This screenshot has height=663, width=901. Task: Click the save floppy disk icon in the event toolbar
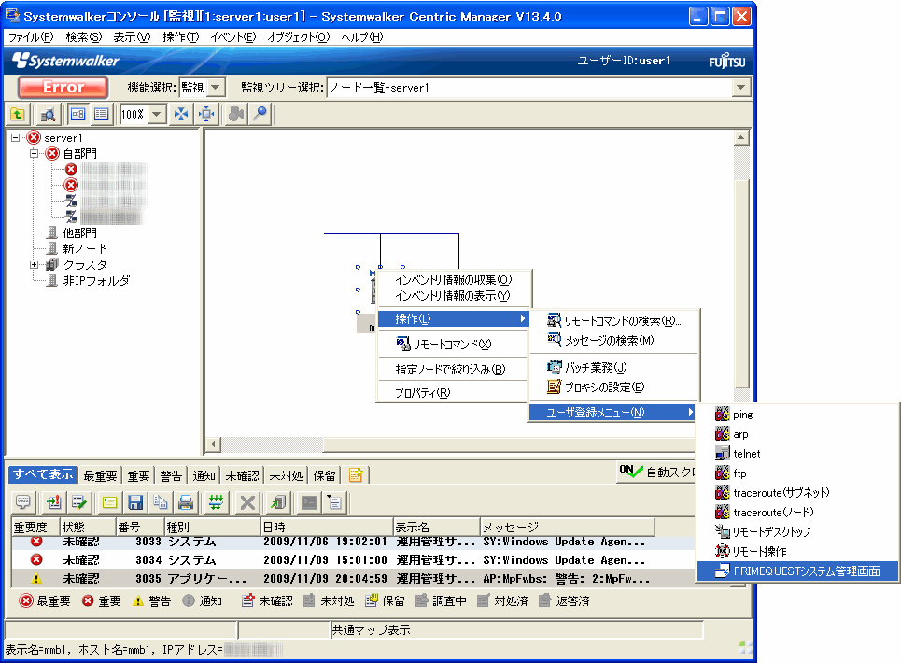(x=135, y=502)
